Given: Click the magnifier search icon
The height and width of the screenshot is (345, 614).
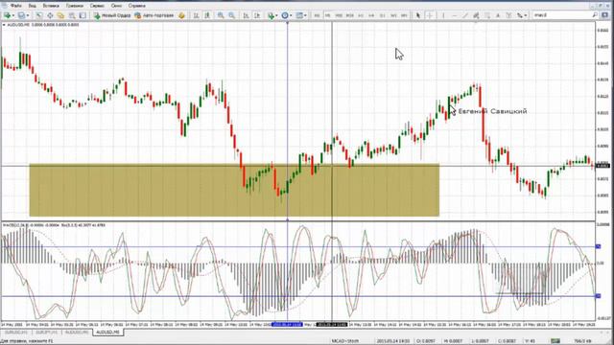Looking at the screenshot, I should point(595,15).
